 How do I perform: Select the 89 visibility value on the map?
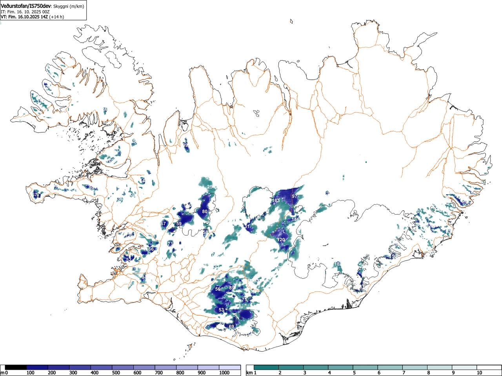pyautogui.click(x=232, y=288)
